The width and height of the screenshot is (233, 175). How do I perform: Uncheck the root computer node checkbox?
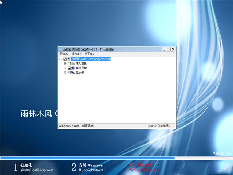pos(65,59)
